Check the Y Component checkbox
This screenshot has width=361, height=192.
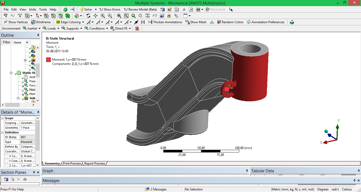(x=7, y=161)
